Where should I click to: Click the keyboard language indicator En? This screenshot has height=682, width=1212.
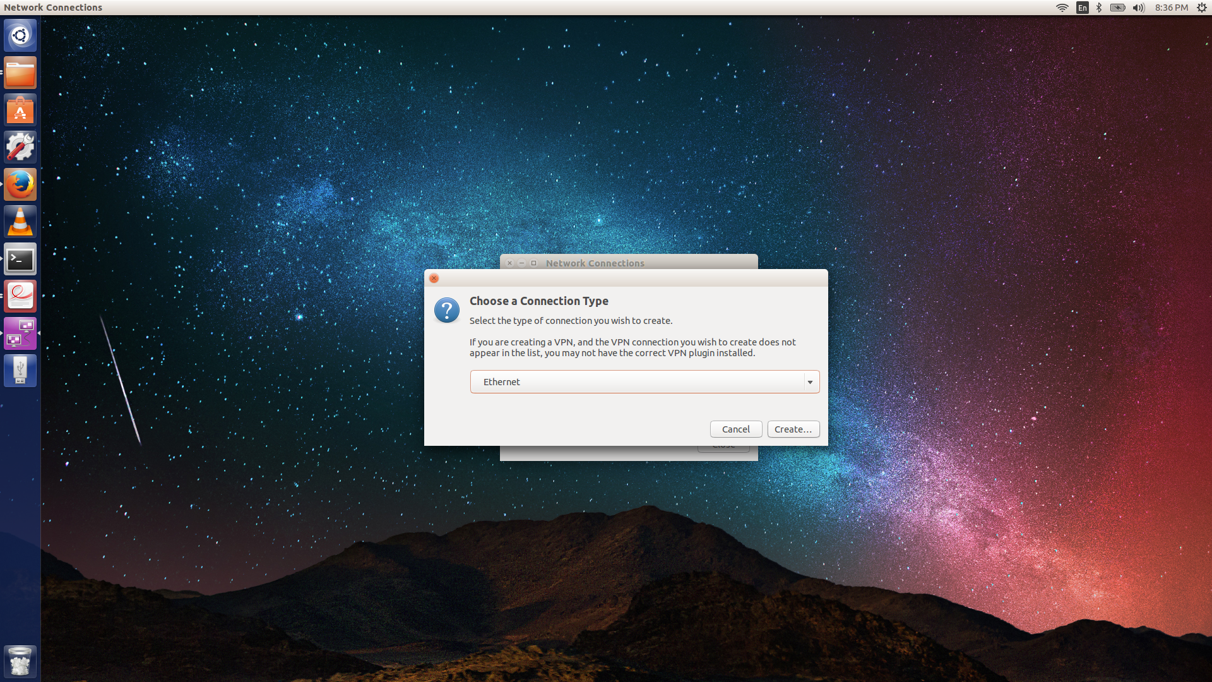point(1084,8)
